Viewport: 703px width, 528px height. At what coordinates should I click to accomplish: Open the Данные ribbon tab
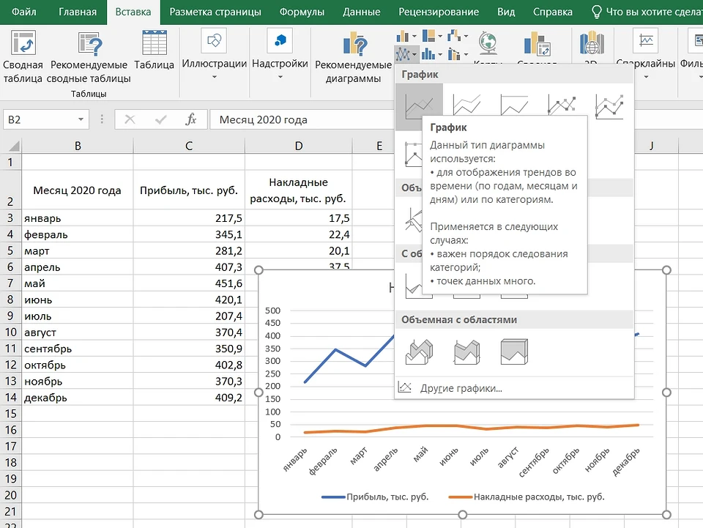tap(361, 12)
